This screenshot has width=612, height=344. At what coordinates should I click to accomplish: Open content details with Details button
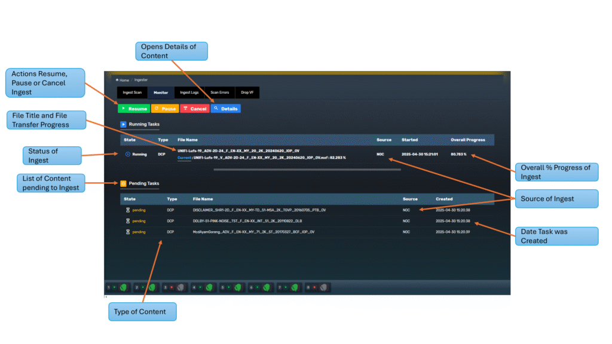tap(226, 109)
